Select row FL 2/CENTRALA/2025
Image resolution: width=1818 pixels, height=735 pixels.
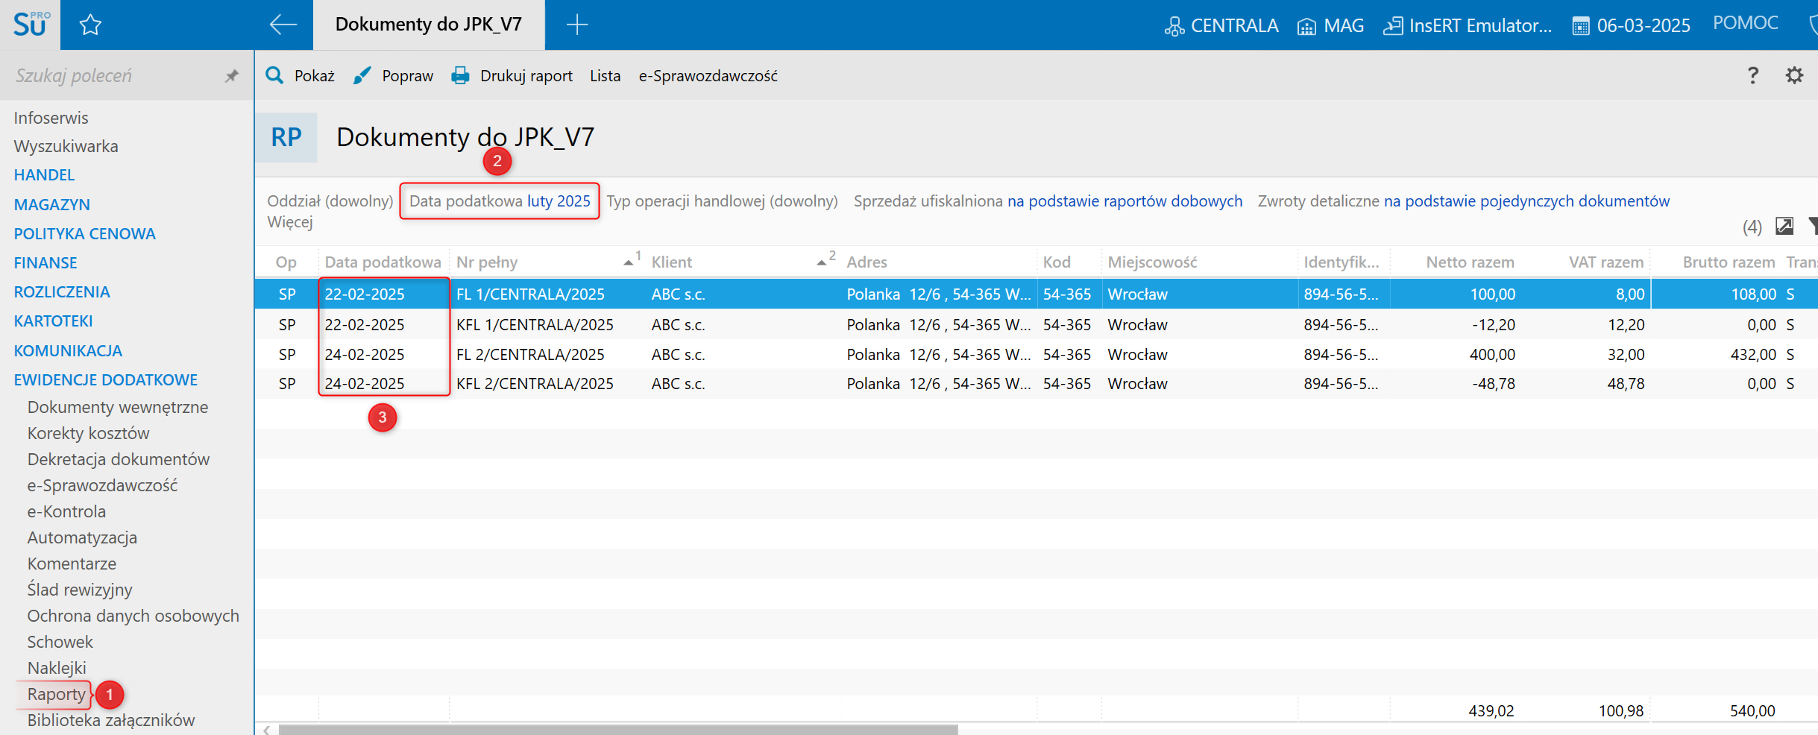1036,354
